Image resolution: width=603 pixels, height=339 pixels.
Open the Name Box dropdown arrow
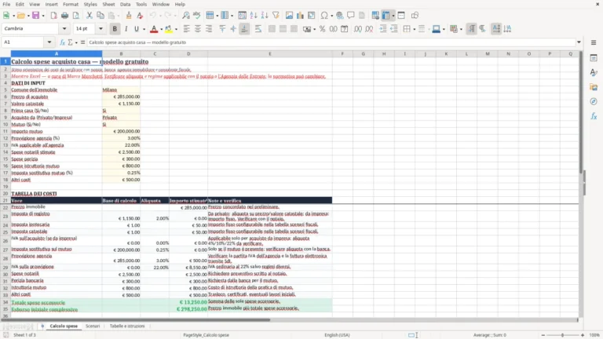pos(49,42)
